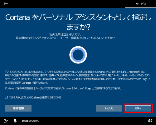This screenshot has height=125, width=156.
Task: Go back using the top-left arrow
Action: tap(6, 4)
